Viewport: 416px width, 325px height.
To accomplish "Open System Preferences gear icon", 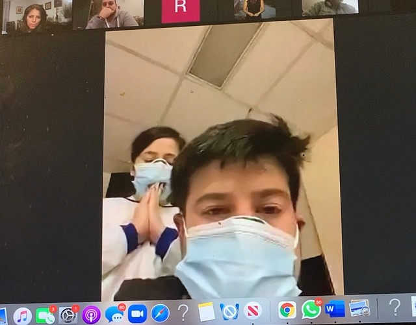I will click(x=68, y=315).
